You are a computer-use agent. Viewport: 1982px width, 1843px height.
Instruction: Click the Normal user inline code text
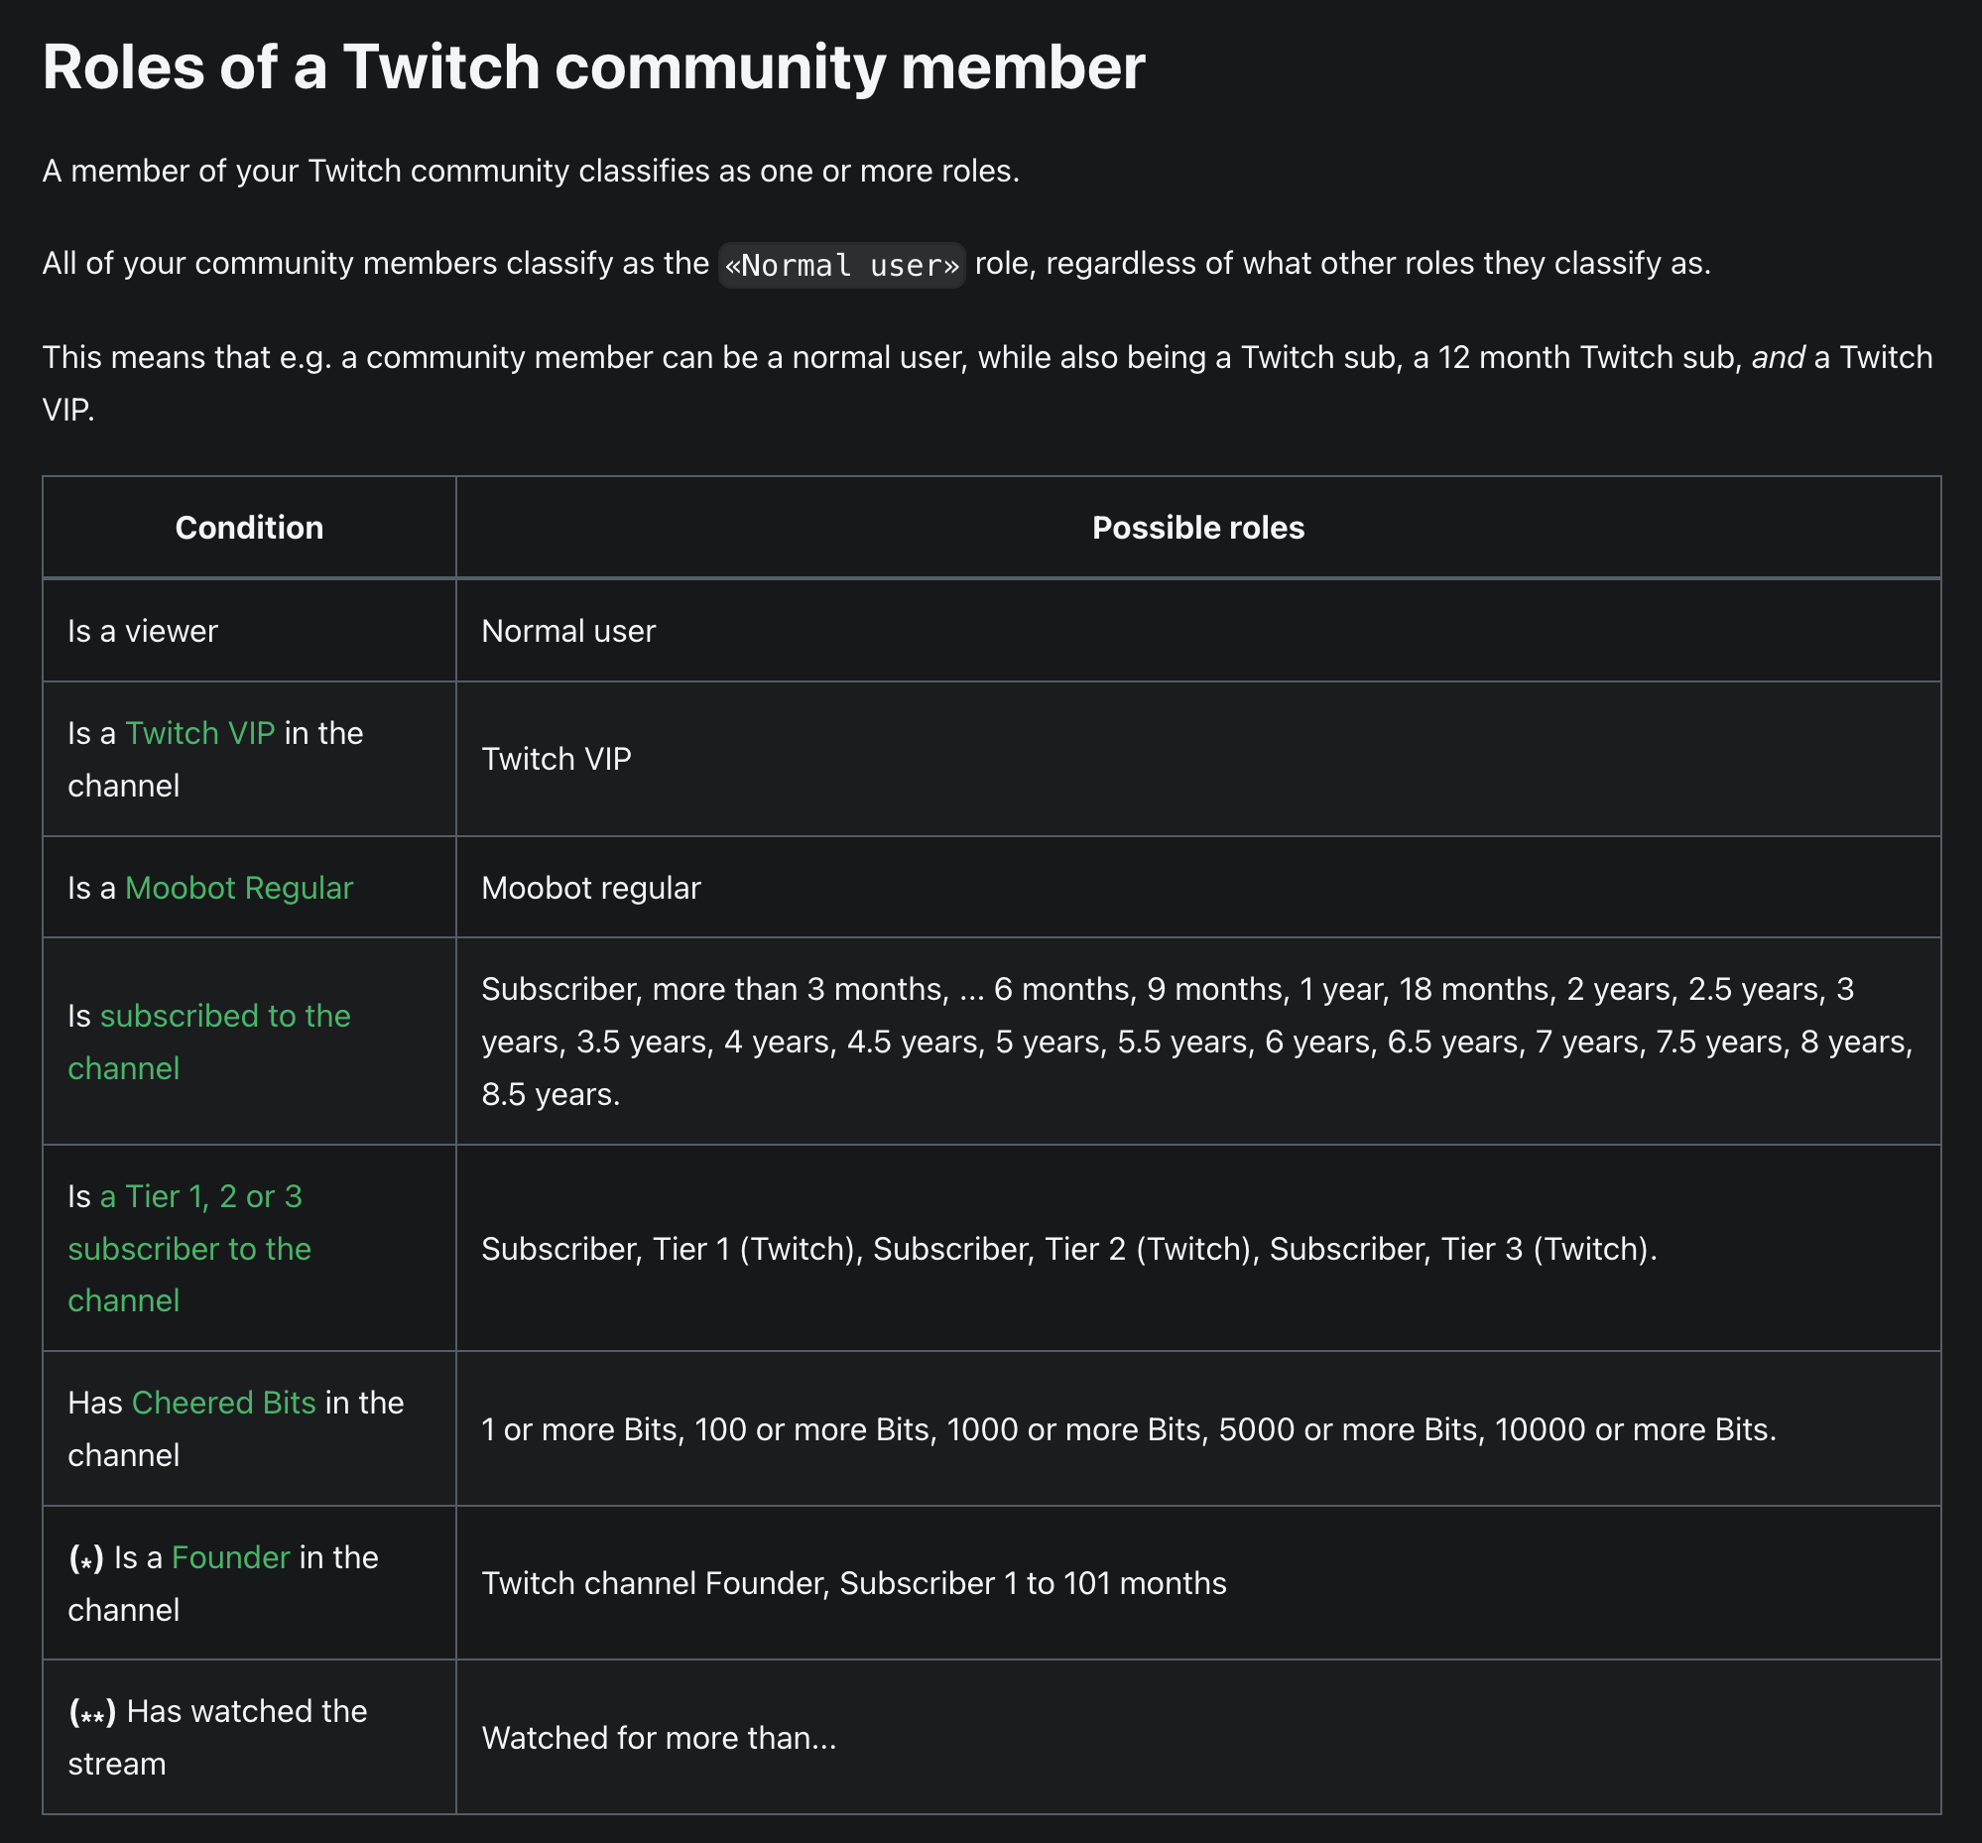click(x=840, y=265)
